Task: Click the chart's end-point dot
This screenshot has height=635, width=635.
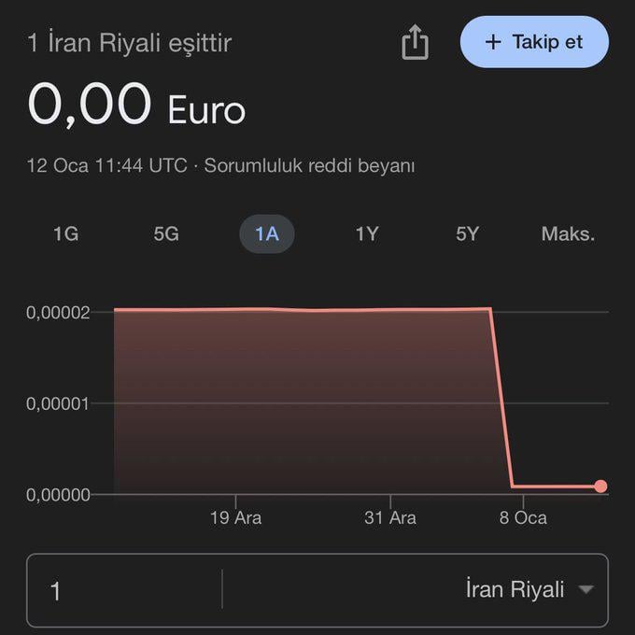Action: 600,486
